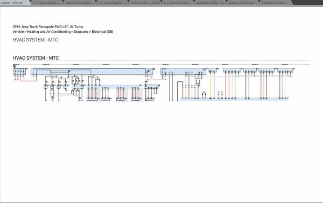The image size is (323, 203).
Task: Open the A_C Control System tab just after HVAC System - ATC.pdf
Action: click(x=178, y=3)
